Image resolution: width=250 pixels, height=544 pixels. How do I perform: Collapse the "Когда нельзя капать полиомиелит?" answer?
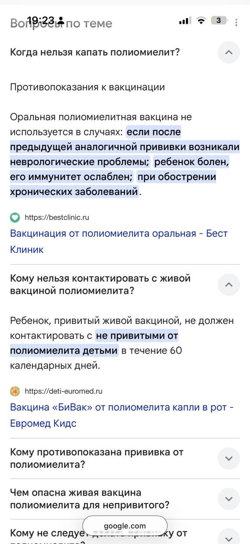[229, 53]
